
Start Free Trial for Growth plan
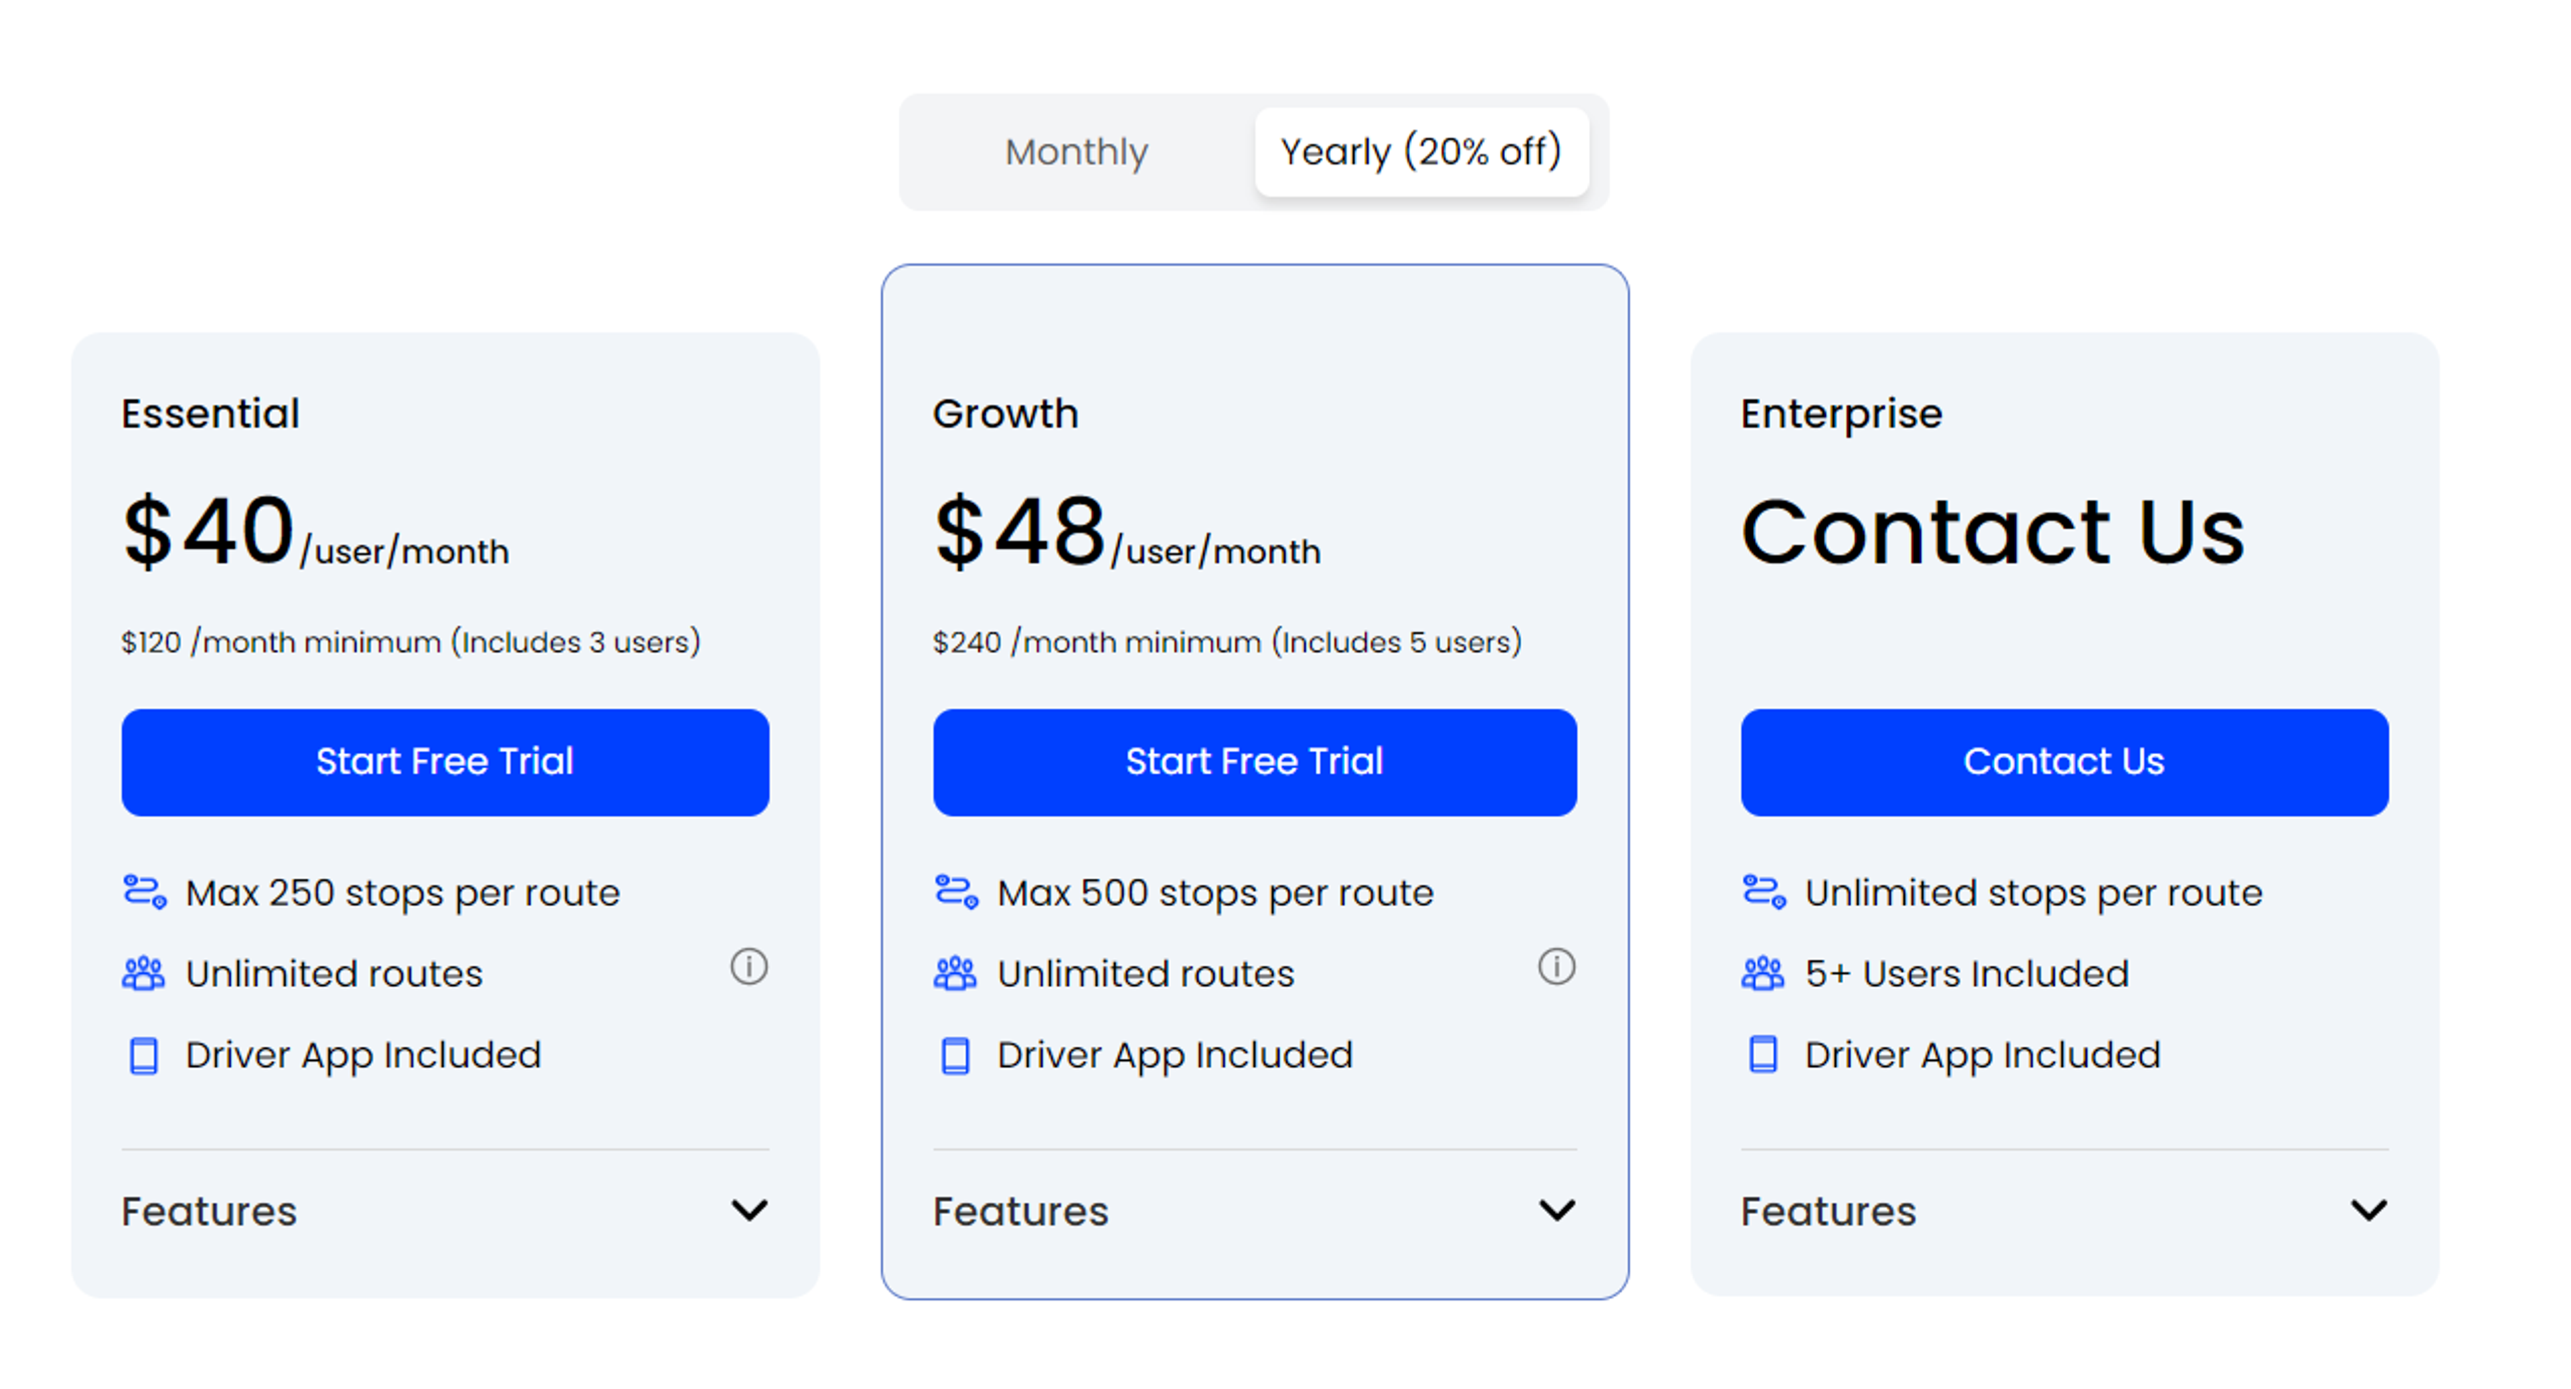pos(1255,762)
